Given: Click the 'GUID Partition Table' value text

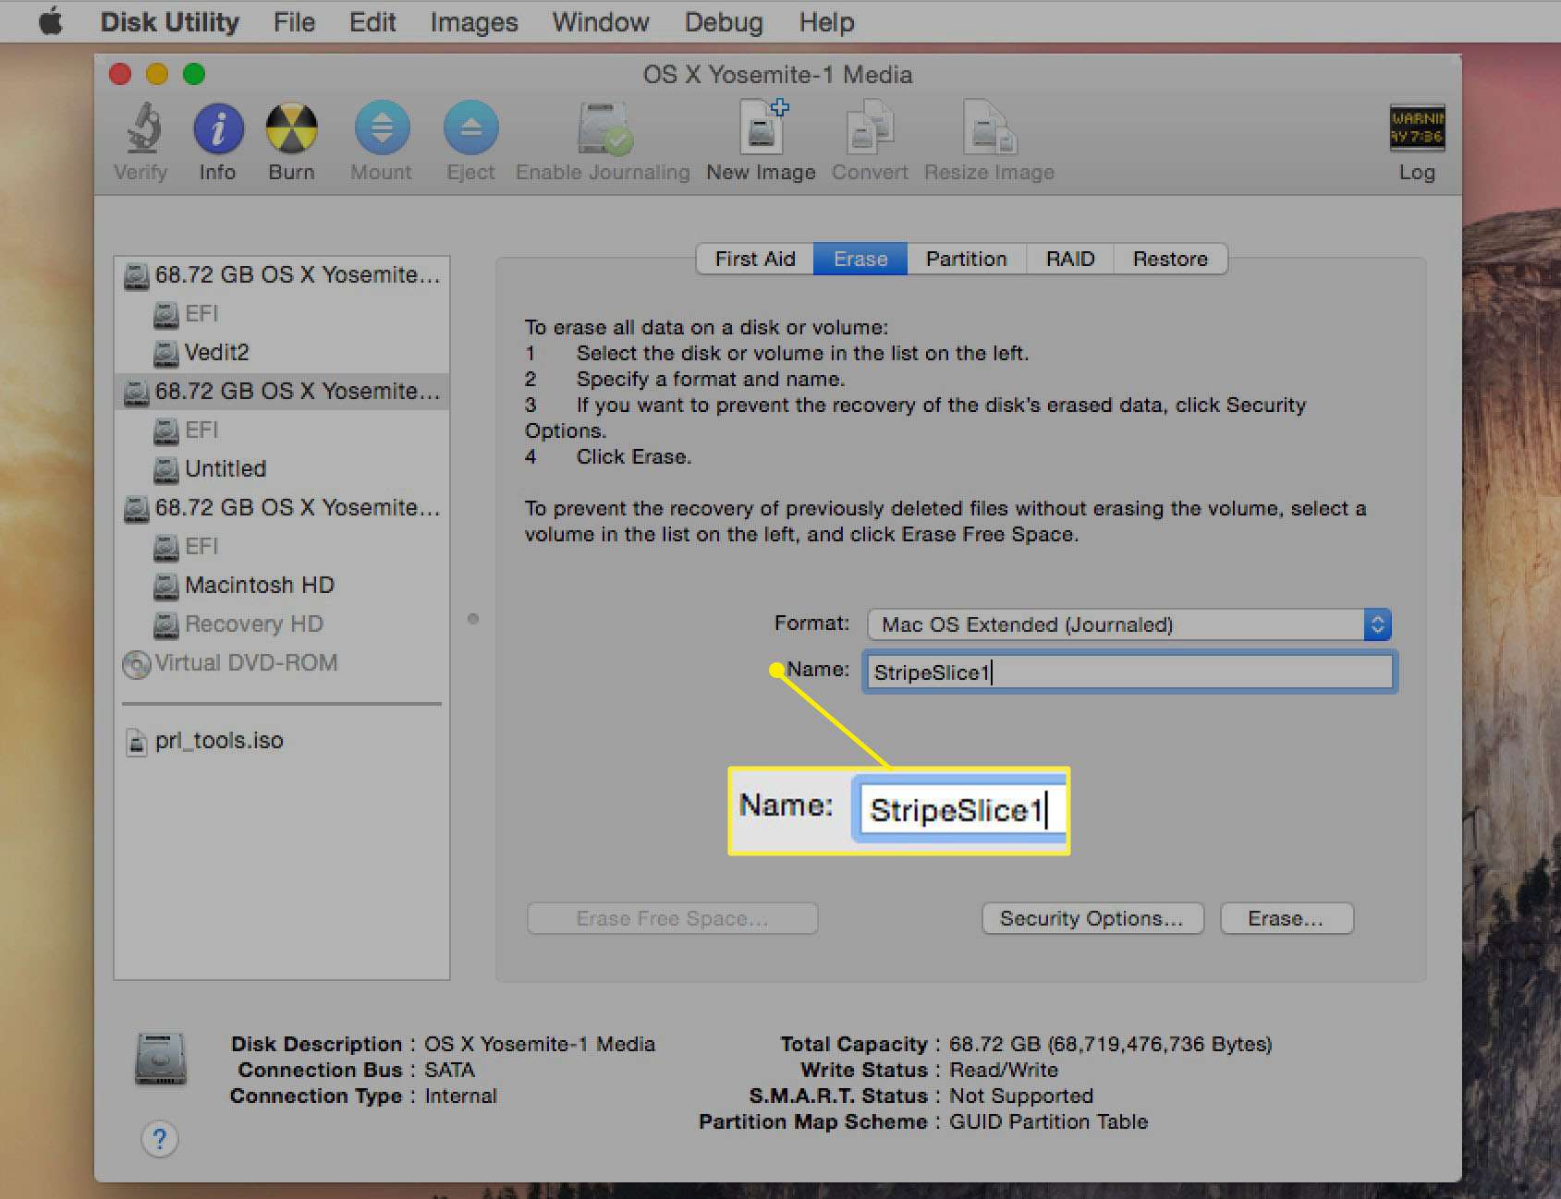Looking at the screenshot, I should point(1049,1121).
